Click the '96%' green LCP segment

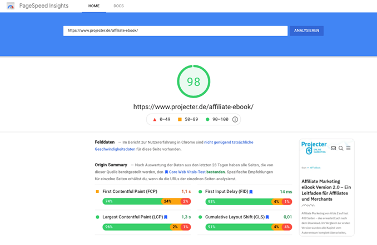136,227
